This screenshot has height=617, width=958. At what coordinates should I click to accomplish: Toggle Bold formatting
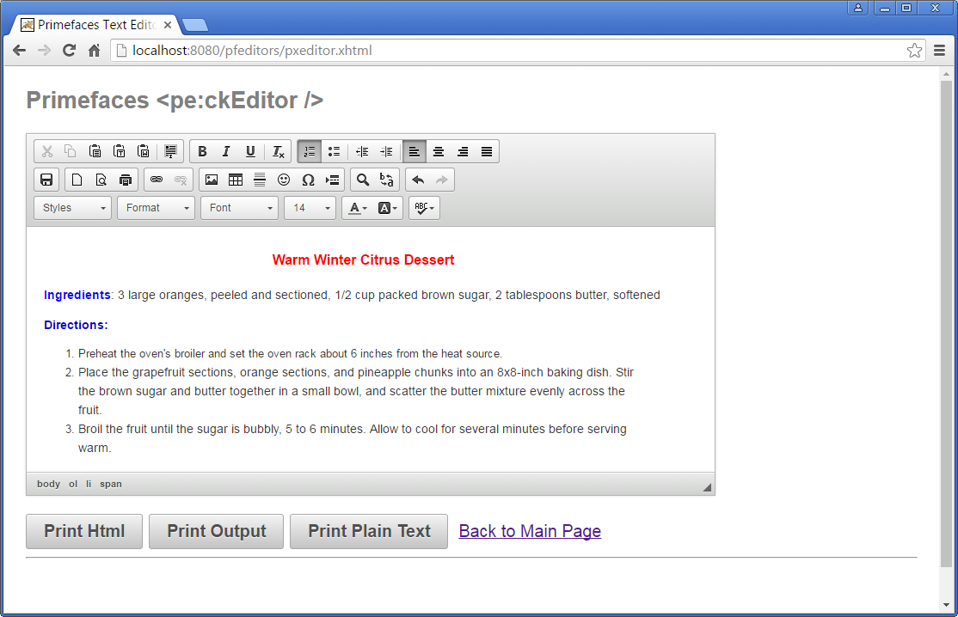point(202,151)
